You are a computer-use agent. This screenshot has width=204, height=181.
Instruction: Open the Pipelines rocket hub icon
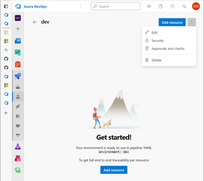18,76
